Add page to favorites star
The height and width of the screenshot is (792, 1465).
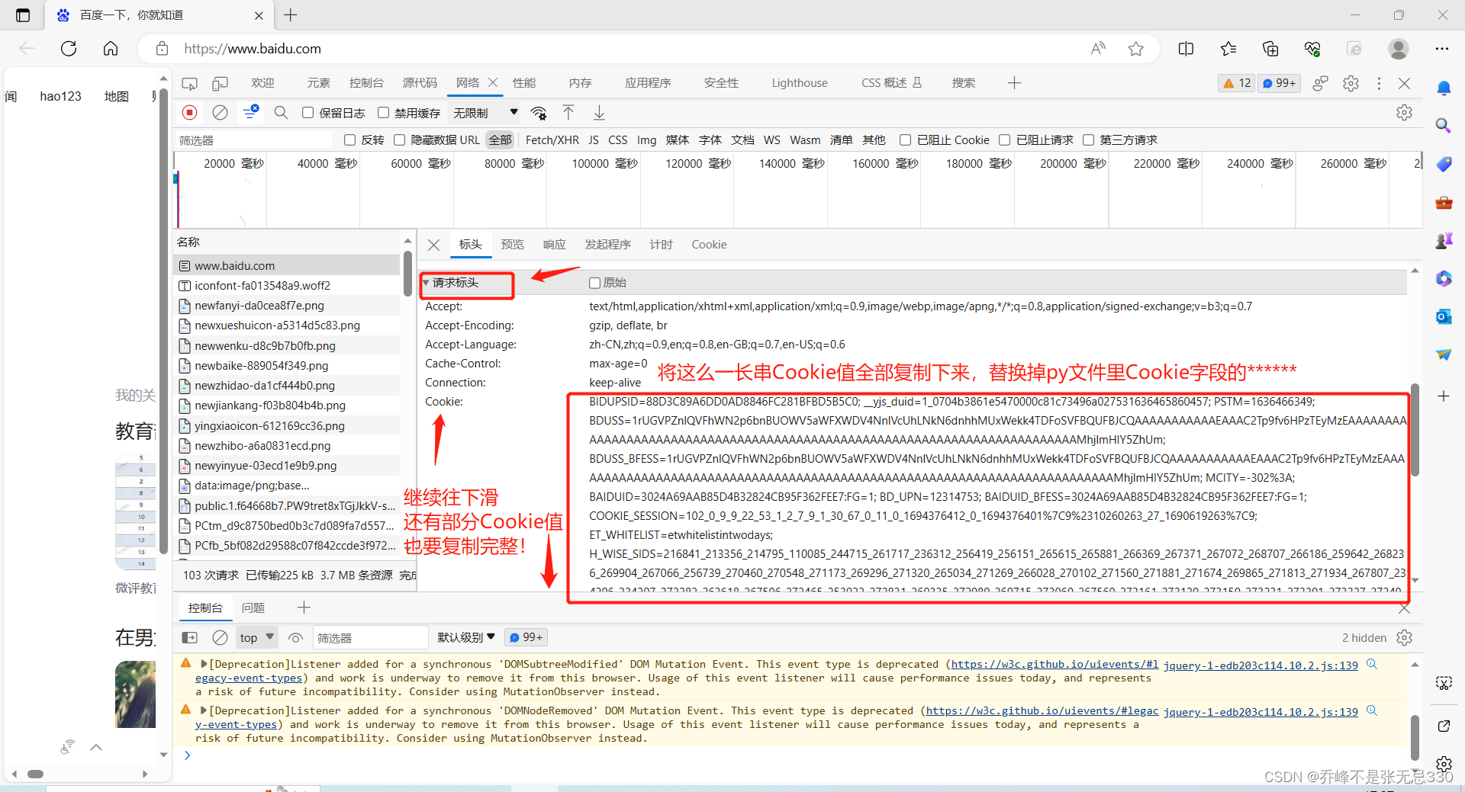1136,49
